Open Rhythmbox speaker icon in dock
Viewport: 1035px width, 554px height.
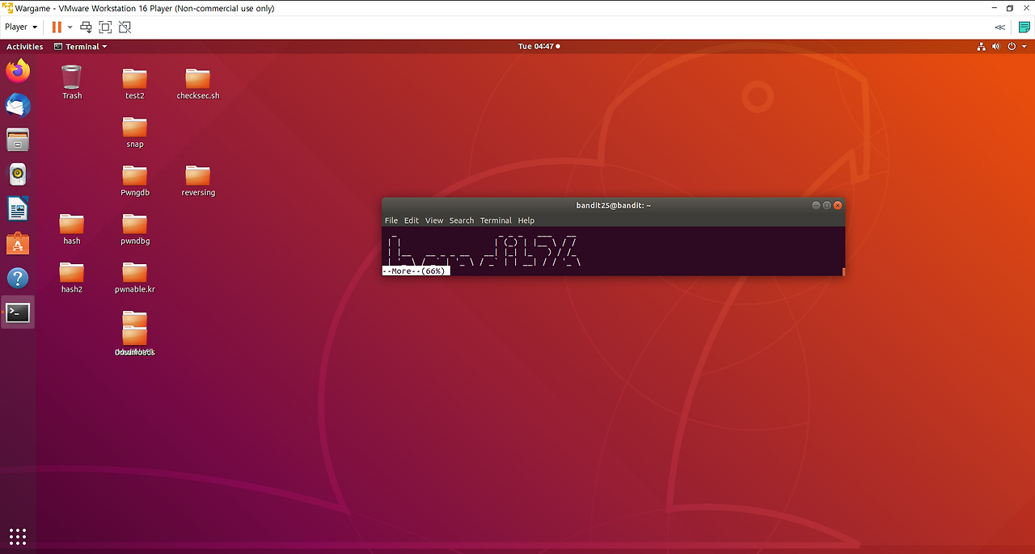[18, 174]
